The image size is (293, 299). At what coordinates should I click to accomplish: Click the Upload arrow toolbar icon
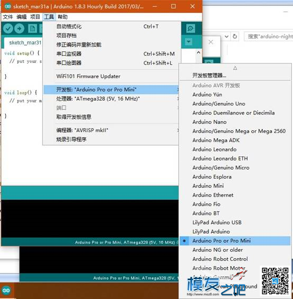tap(20, 29)
